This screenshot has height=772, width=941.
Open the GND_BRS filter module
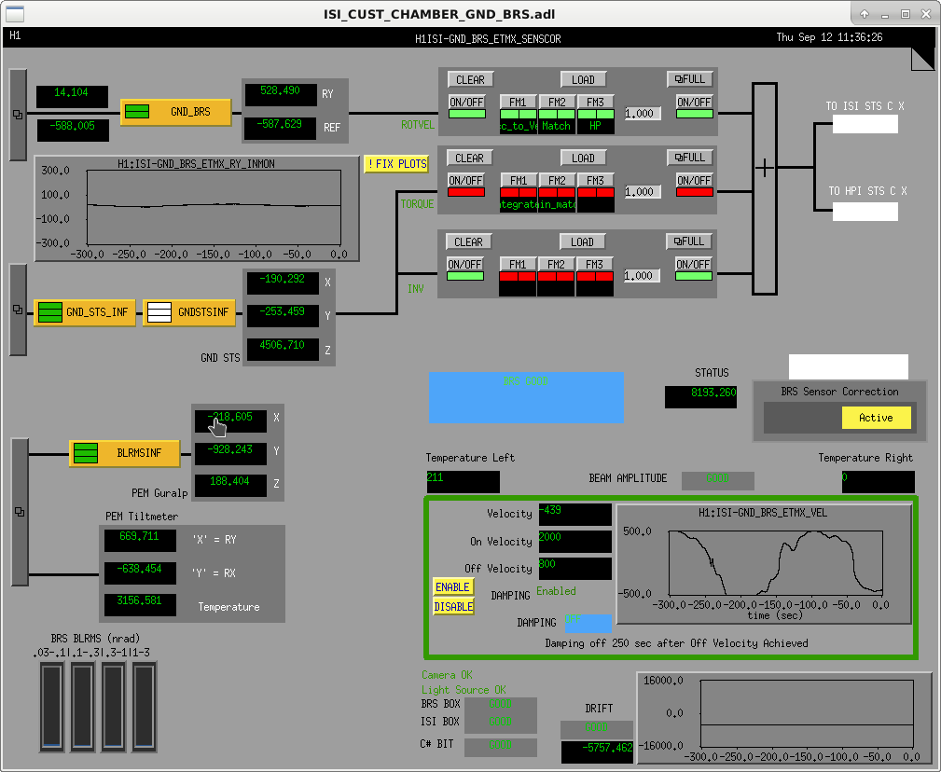(x=176, y=112)
